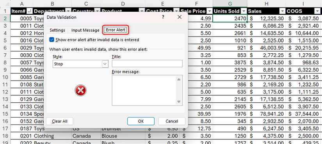Click the Stop error style icon
This screenshot has height=144, width=322.
[x=80, y=90]
